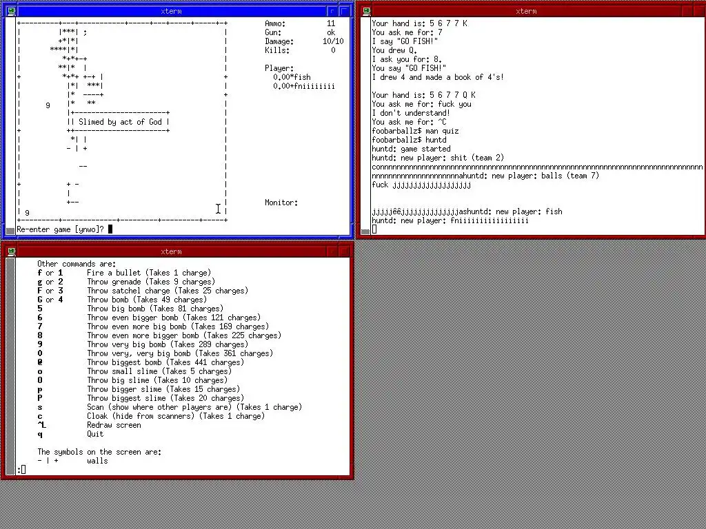Click the player entry '0.00*fish'
This screenshot has height=529, width=706.
click(x=292, y=77)
